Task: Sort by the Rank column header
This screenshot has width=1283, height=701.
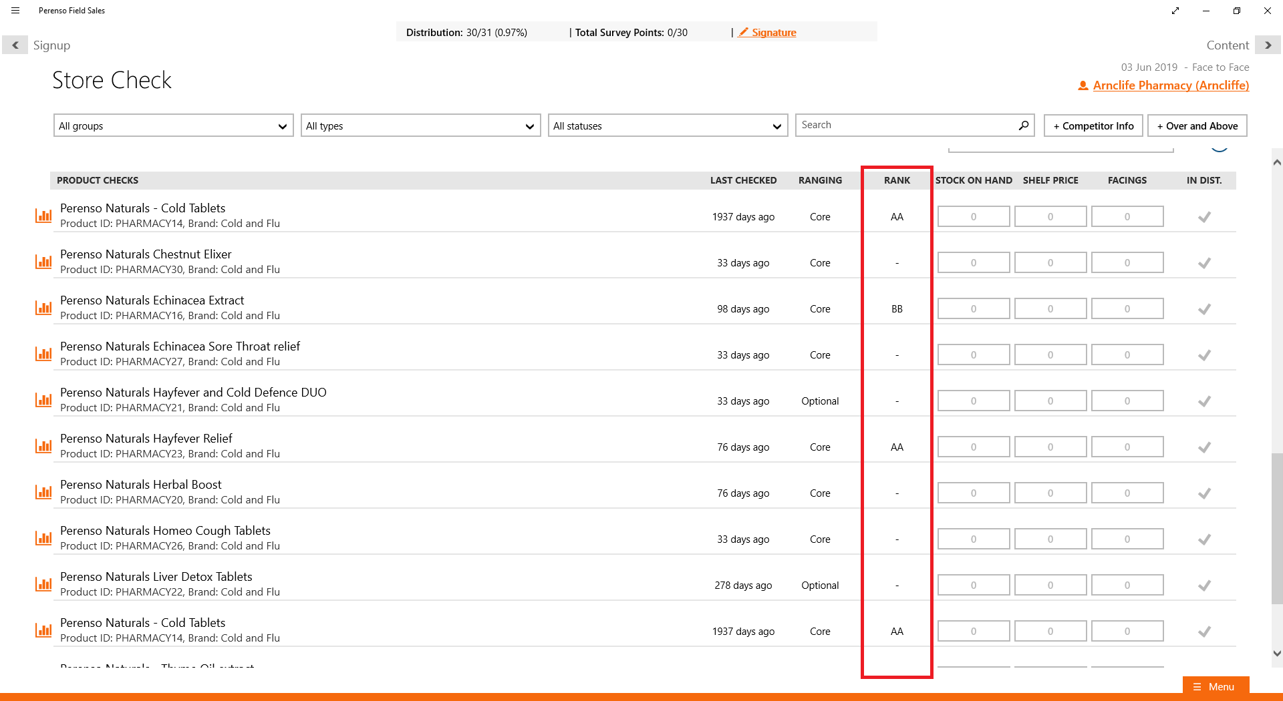Action: pos(897,180)
